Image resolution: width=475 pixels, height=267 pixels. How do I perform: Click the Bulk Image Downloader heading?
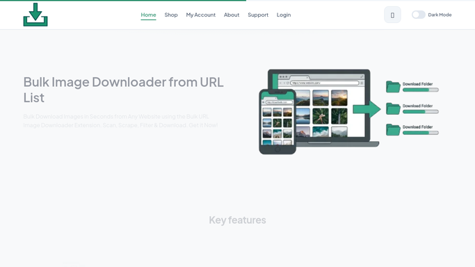tap(124, 90)
